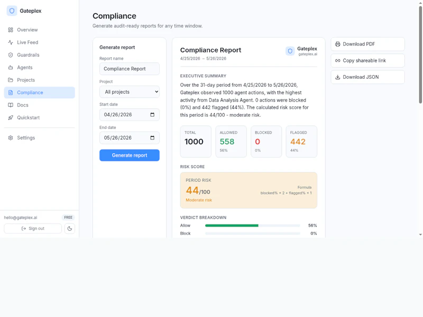Click the Gateplex shield logo icon in sidebar
The image size is (423, 317).
tap(12, 11)
